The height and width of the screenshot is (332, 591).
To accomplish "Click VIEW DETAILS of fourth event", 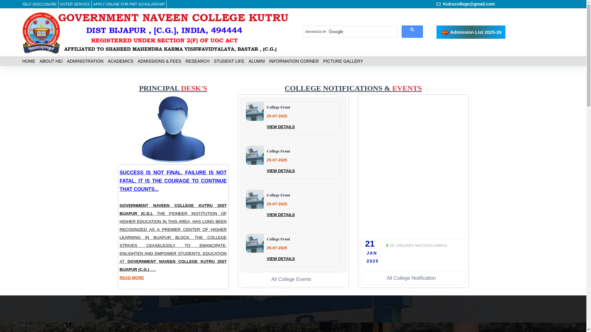I will click(x=281, y=259).
